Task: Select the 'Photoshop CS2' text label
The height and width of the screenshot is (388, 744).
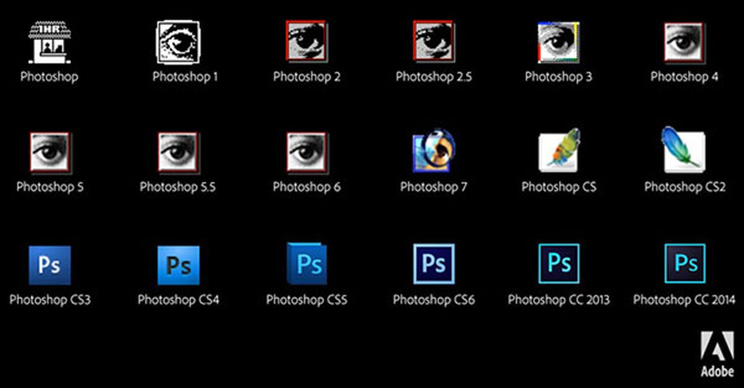Action: tap(685, 187)
